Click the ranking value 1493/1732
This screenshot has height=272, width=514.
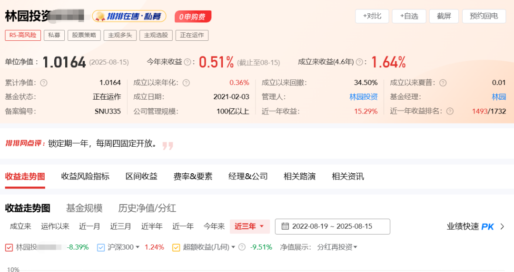489,112
